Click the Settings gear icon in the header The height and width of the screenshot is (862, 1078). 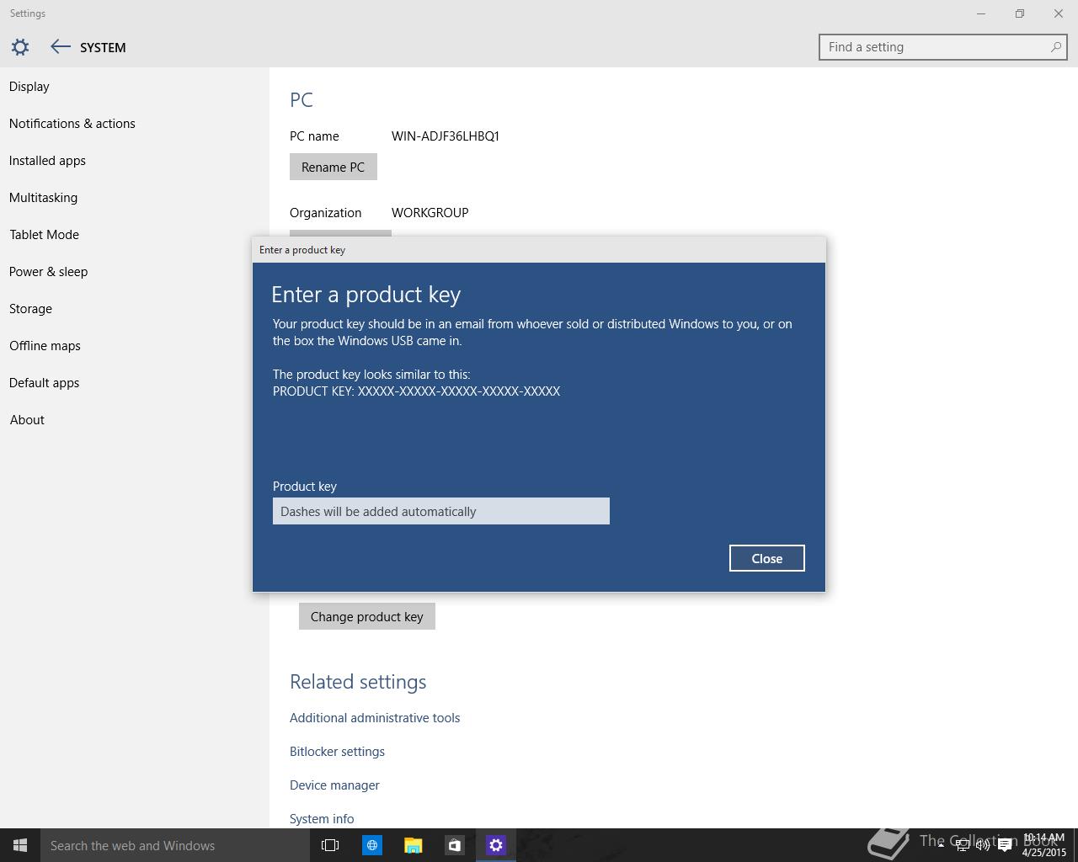20,47
